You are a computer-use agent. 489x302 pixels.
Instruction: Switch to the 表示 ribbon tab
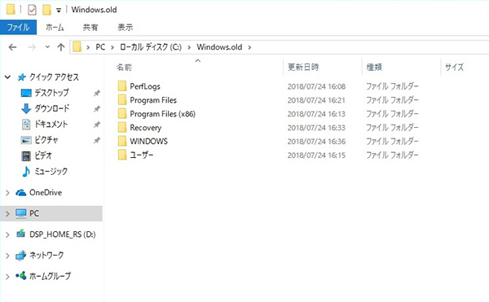point(125,28)
